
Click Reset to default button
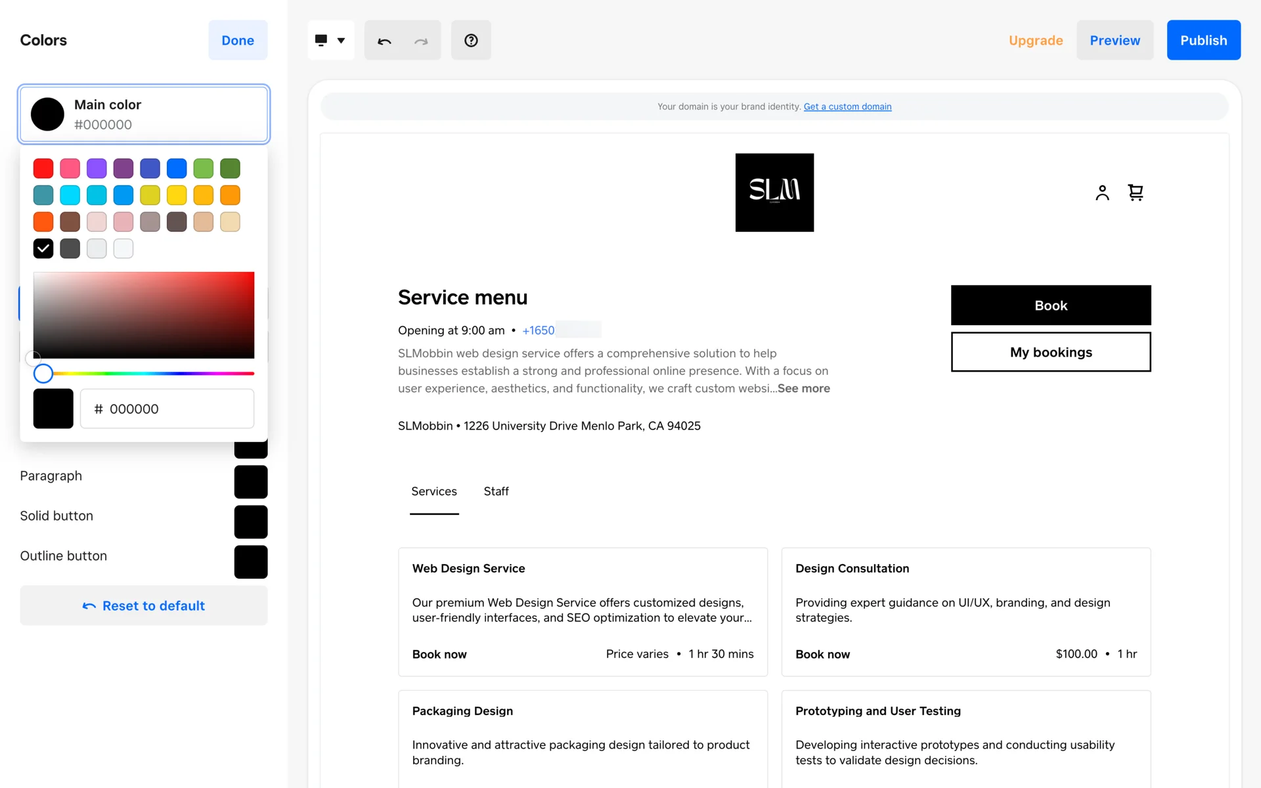144,605
